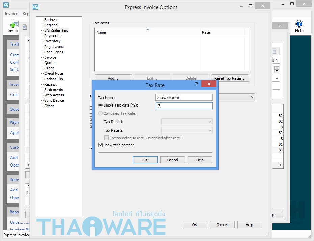Viewport: 314px width, 241px height.
Task: Select Combined Tax Rate radio button
Action: [101, 113]
